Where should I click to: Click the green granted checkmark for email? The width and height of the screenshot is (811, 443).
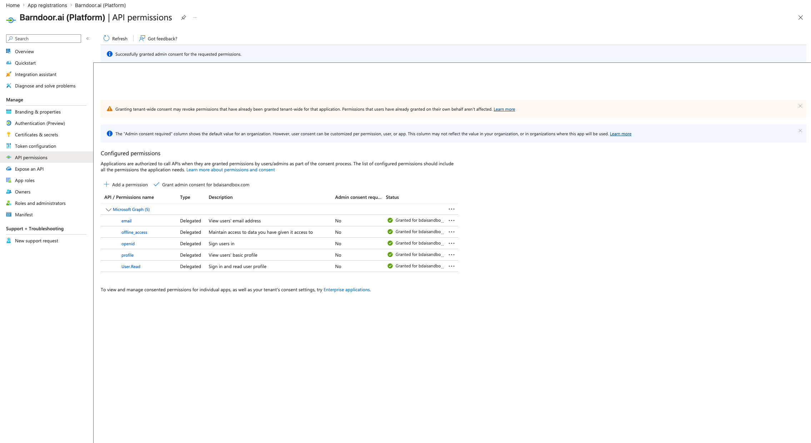coord(390,220)
